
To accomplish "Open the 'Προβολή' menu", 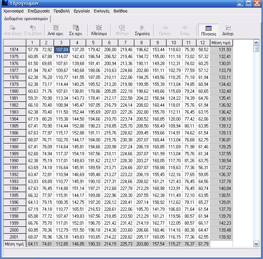I will pyautogui.click(x=62, y=11).
